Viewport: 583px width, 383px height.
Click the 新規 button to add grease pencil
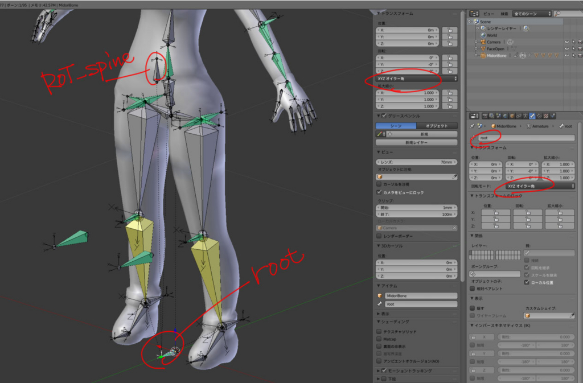424,134
